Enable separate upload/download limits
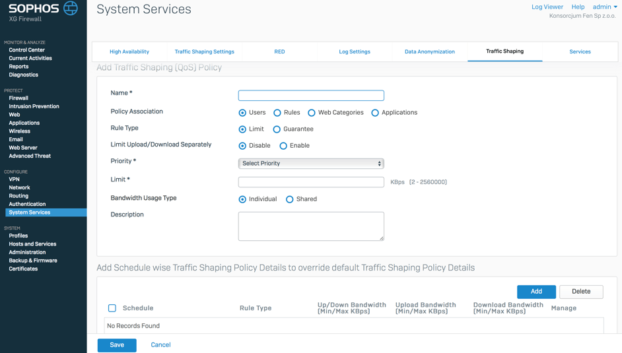622x353 pixels. tap(283, 146)
